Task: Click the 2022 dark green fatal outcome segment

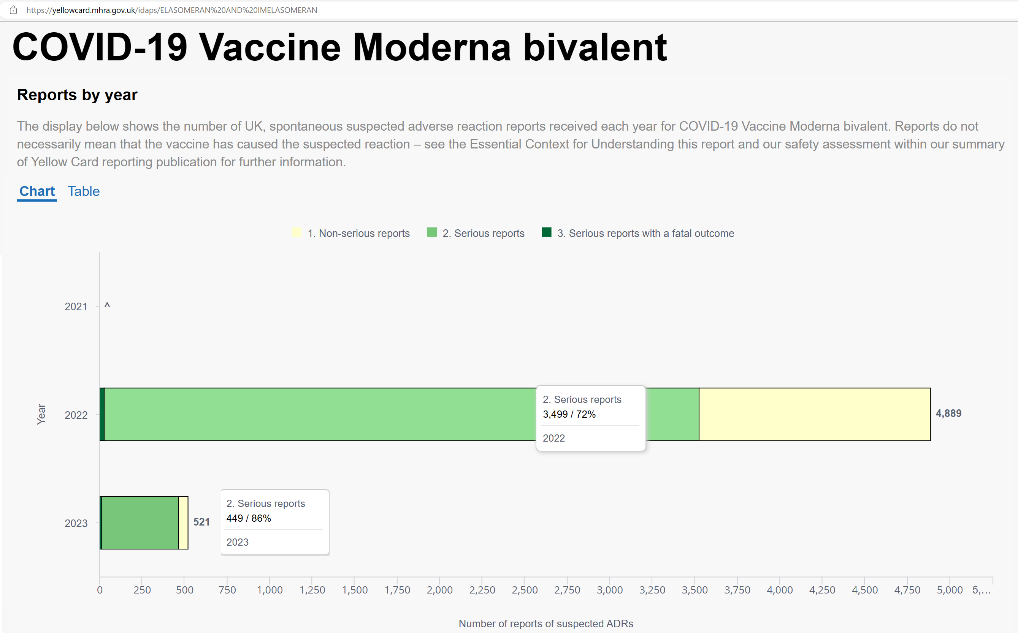Action: (102, 414)
